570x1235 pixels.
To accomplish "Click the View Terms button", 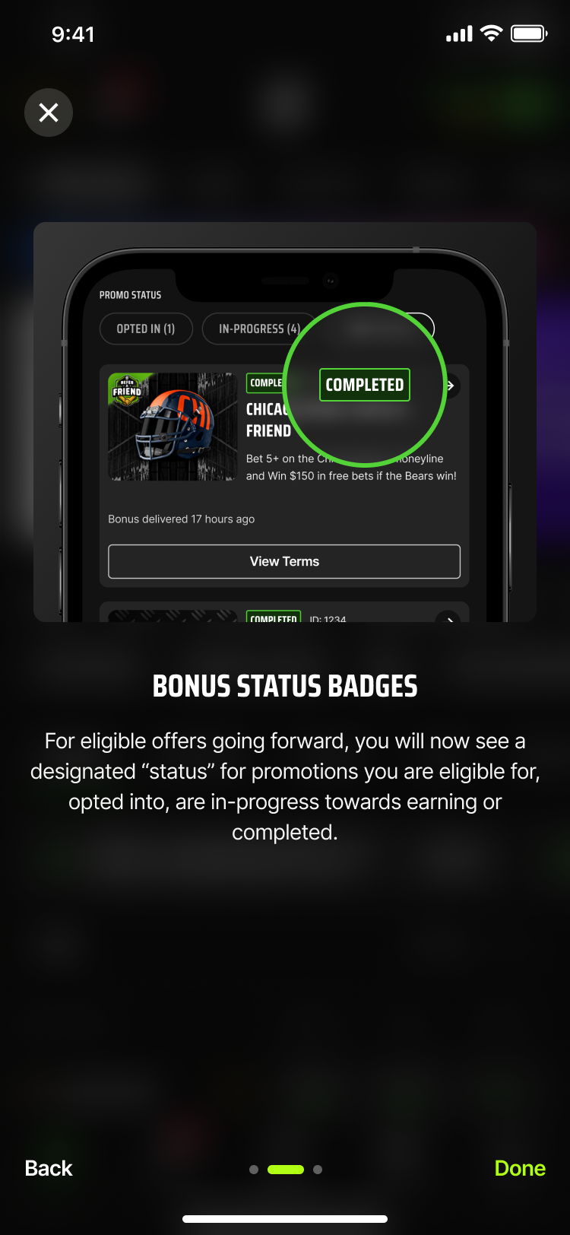I will [x=284, y=561].
